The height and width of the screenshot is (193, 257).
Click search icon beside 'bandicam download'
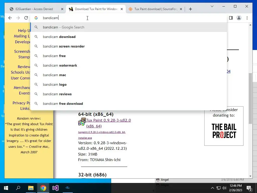click(36, 37)
